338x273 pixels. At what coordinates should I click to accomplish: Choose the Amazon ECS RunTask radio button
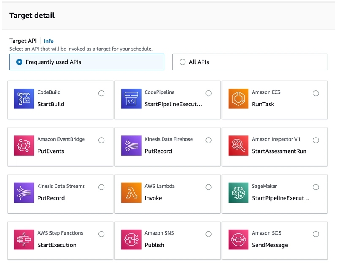tap(316, 93)
